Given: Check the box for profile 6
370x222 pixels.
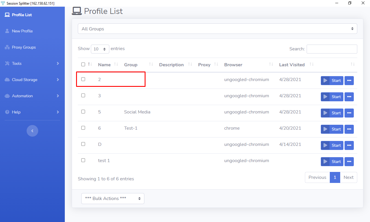Looking at the screenshot, I should point(83,128).
